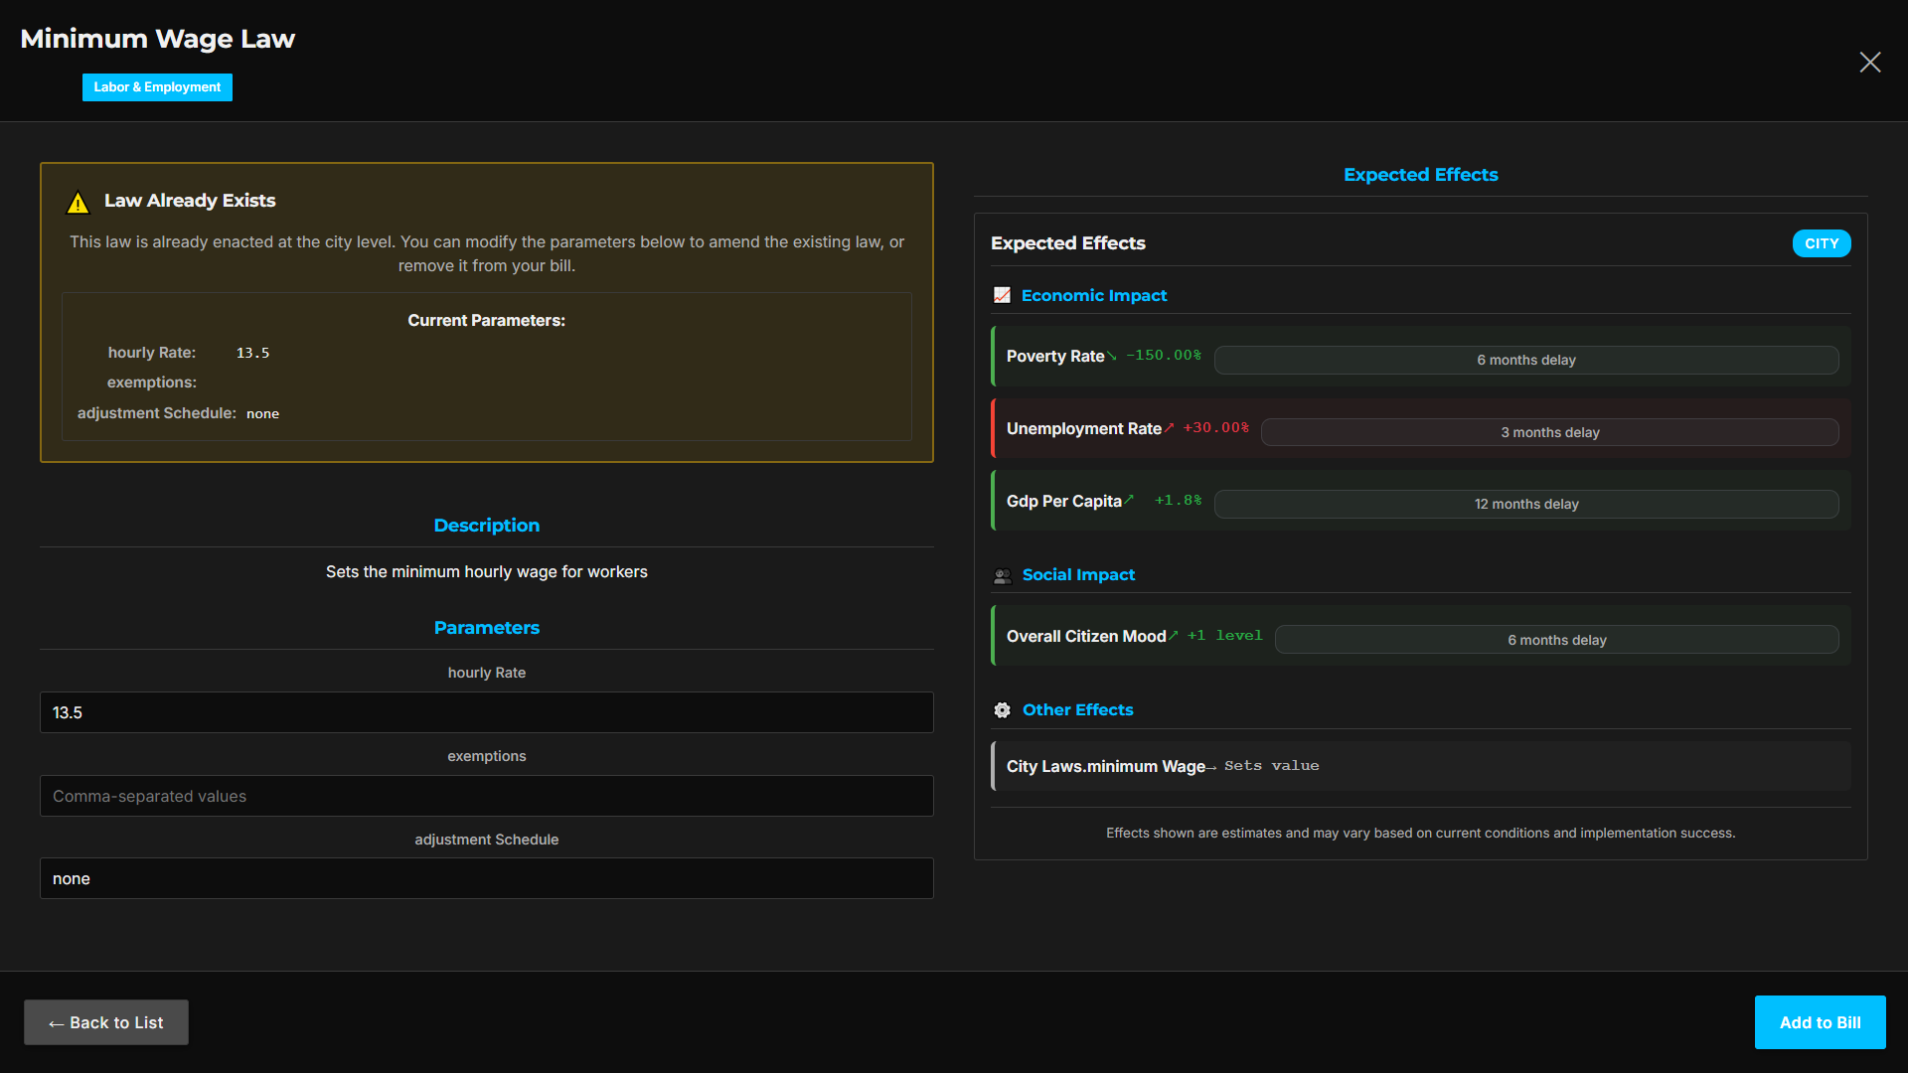
Task: Close the Minimum Wage Law dialog
Action: point(1869,63)
